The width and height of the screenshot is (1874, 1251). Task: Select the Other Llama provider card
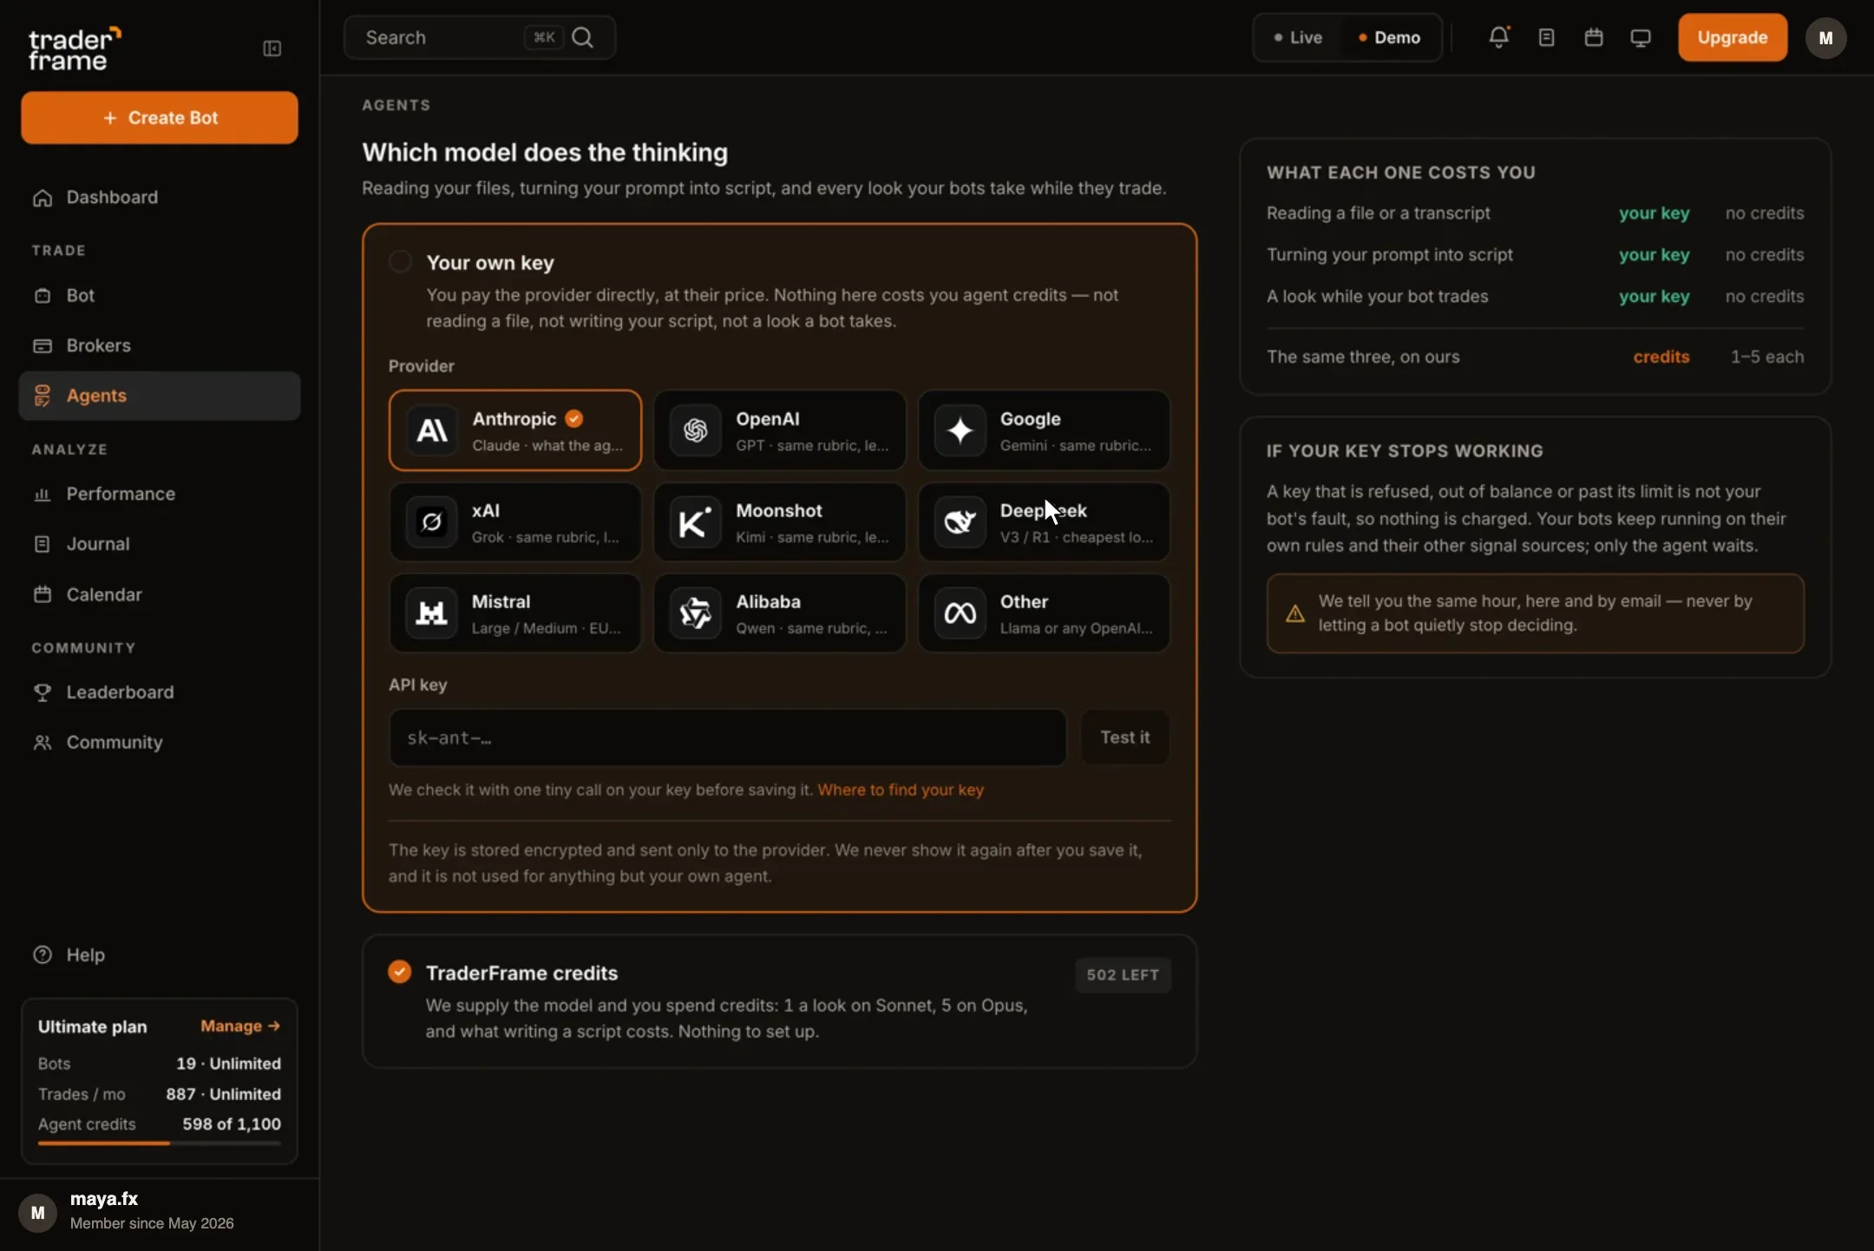[1044, 613]
